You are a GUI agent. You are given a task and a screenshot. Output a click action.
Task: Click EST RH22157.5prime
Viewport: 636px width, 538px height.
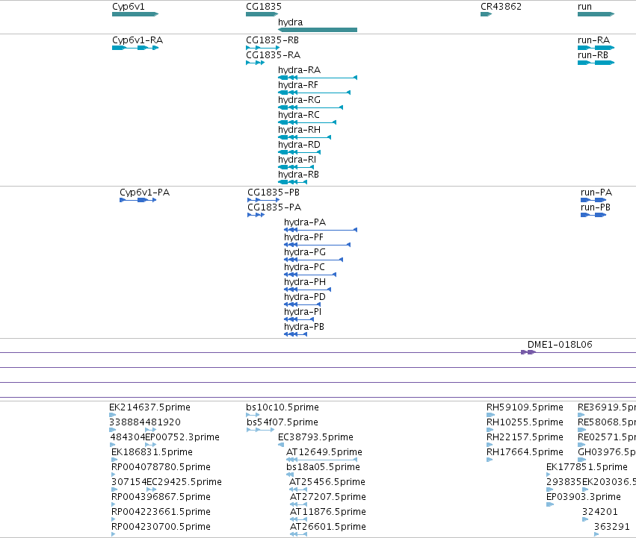490,445
